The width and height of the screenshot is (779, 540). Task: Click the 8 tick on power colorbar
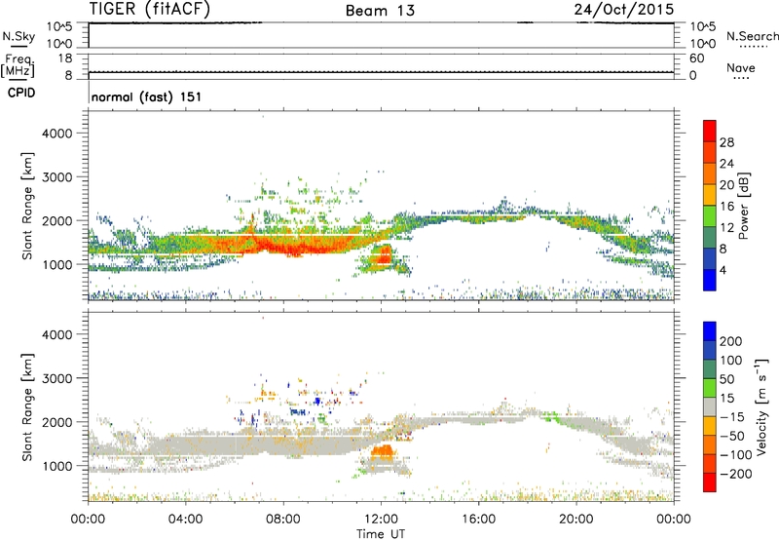coord(723,249)
